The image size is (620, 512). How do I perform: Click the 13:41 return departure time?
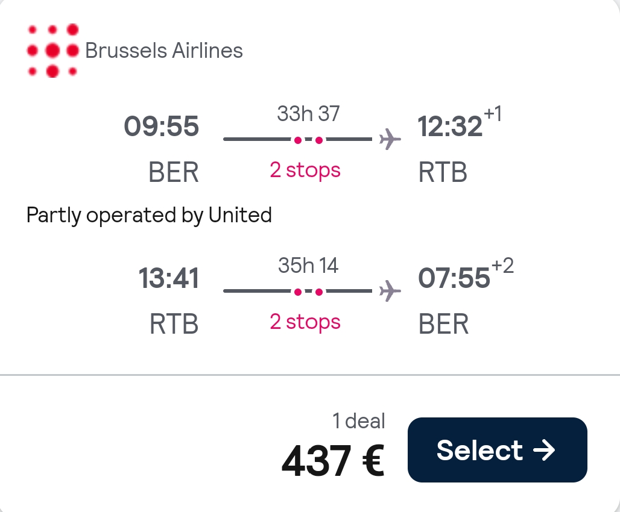[x=168, y=278]
